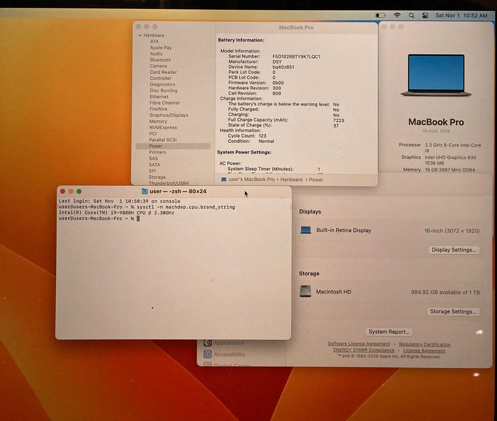Click the Terminal command prompt
This screenshot has height=421, width=497.
click(x=137, y=218)
